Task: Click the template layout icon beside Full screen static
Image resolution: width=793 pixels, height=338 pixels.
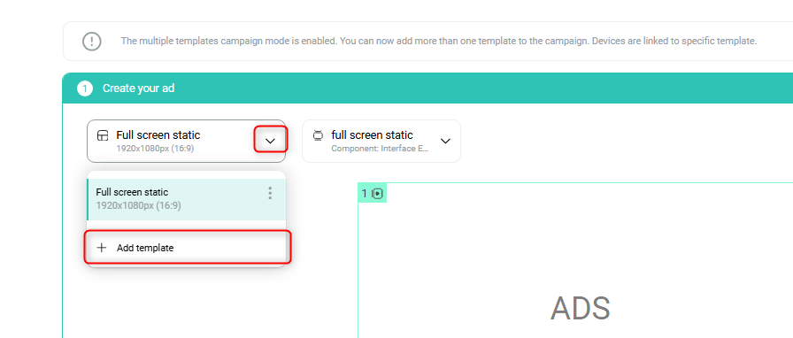Action: click(103, 135)
